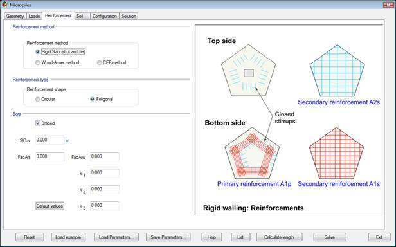This screenshot has width=396, height=247.
Task: Run the Solve button
Action: [330, 237]
